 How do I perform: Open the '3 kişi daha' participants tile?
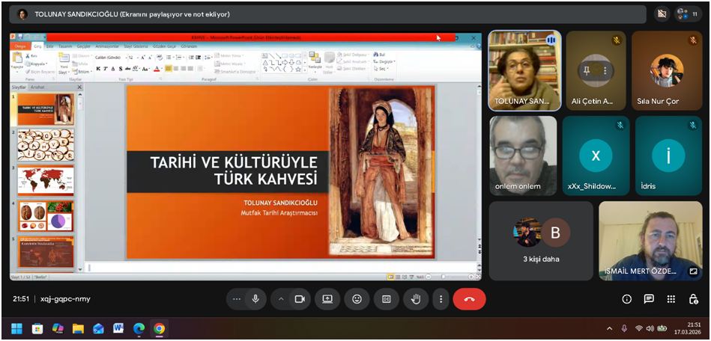[540, 241]
